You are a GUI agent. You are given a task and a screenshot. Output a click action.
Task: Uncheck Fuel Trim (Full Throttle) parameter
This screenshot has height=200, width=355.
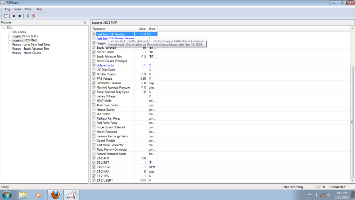94,34
